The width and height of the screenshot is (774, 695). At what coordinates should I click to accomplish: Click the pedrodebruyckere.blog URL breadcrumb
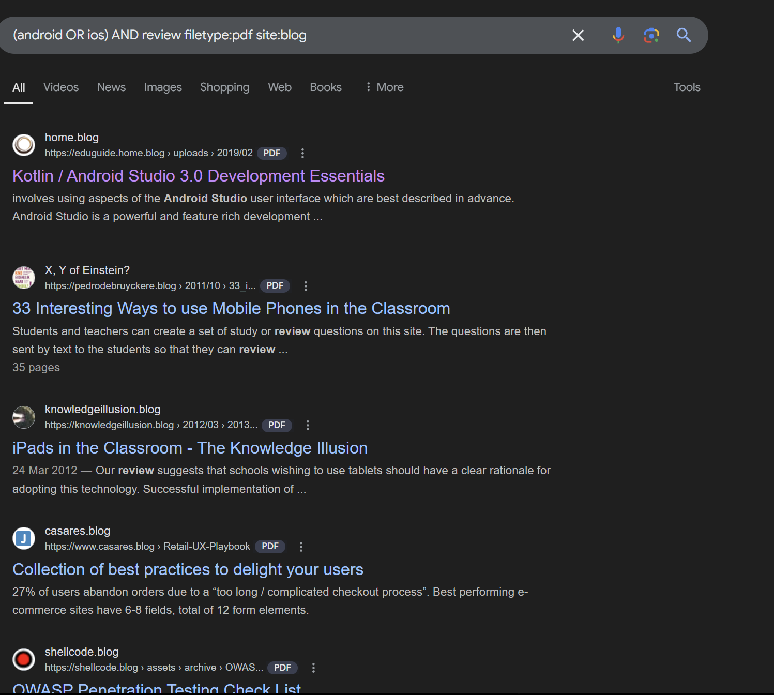point(150,286)
